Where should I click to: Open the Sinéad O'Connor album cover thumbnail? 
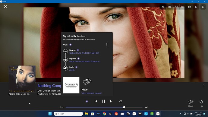pos(22,79)
